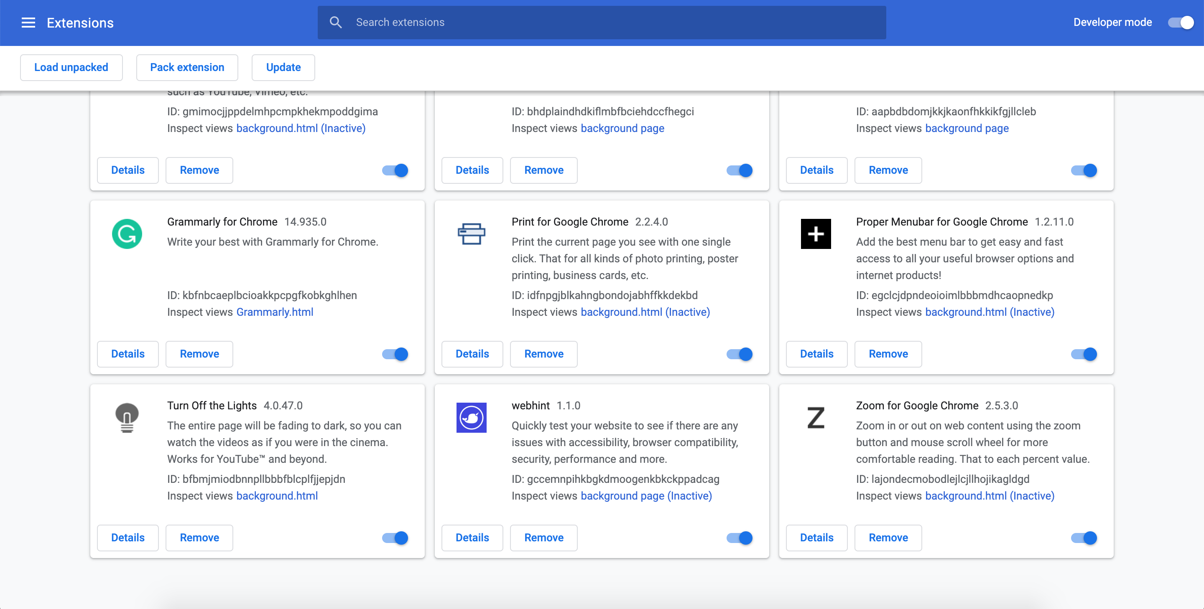Open Details for Turn Off the Lights
The height and width of the screenshot is (609, 1204).
(x=128, y=538)
